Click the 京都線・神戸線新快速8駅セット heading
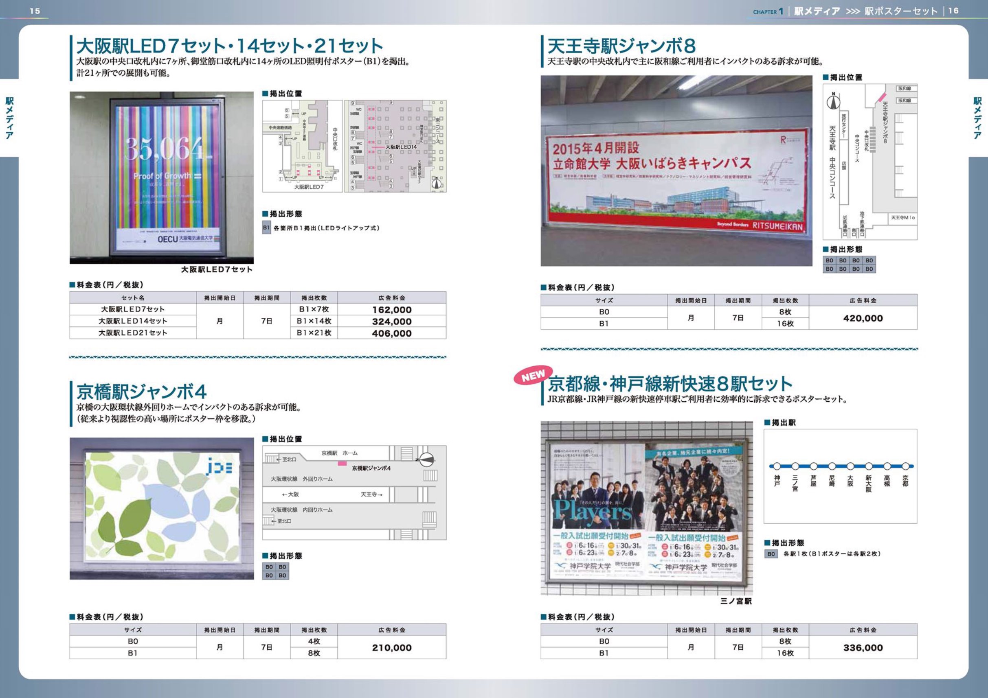 670,383
